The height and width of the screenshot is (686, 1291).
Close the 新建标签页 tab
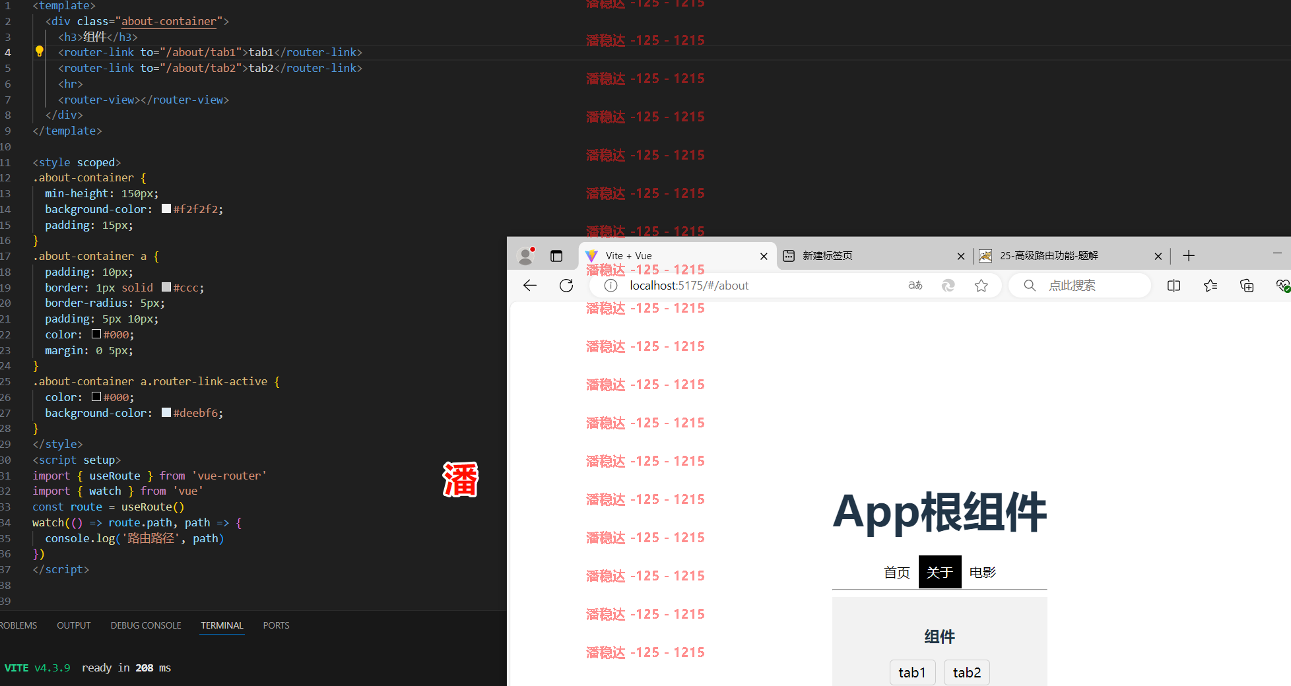961,256
